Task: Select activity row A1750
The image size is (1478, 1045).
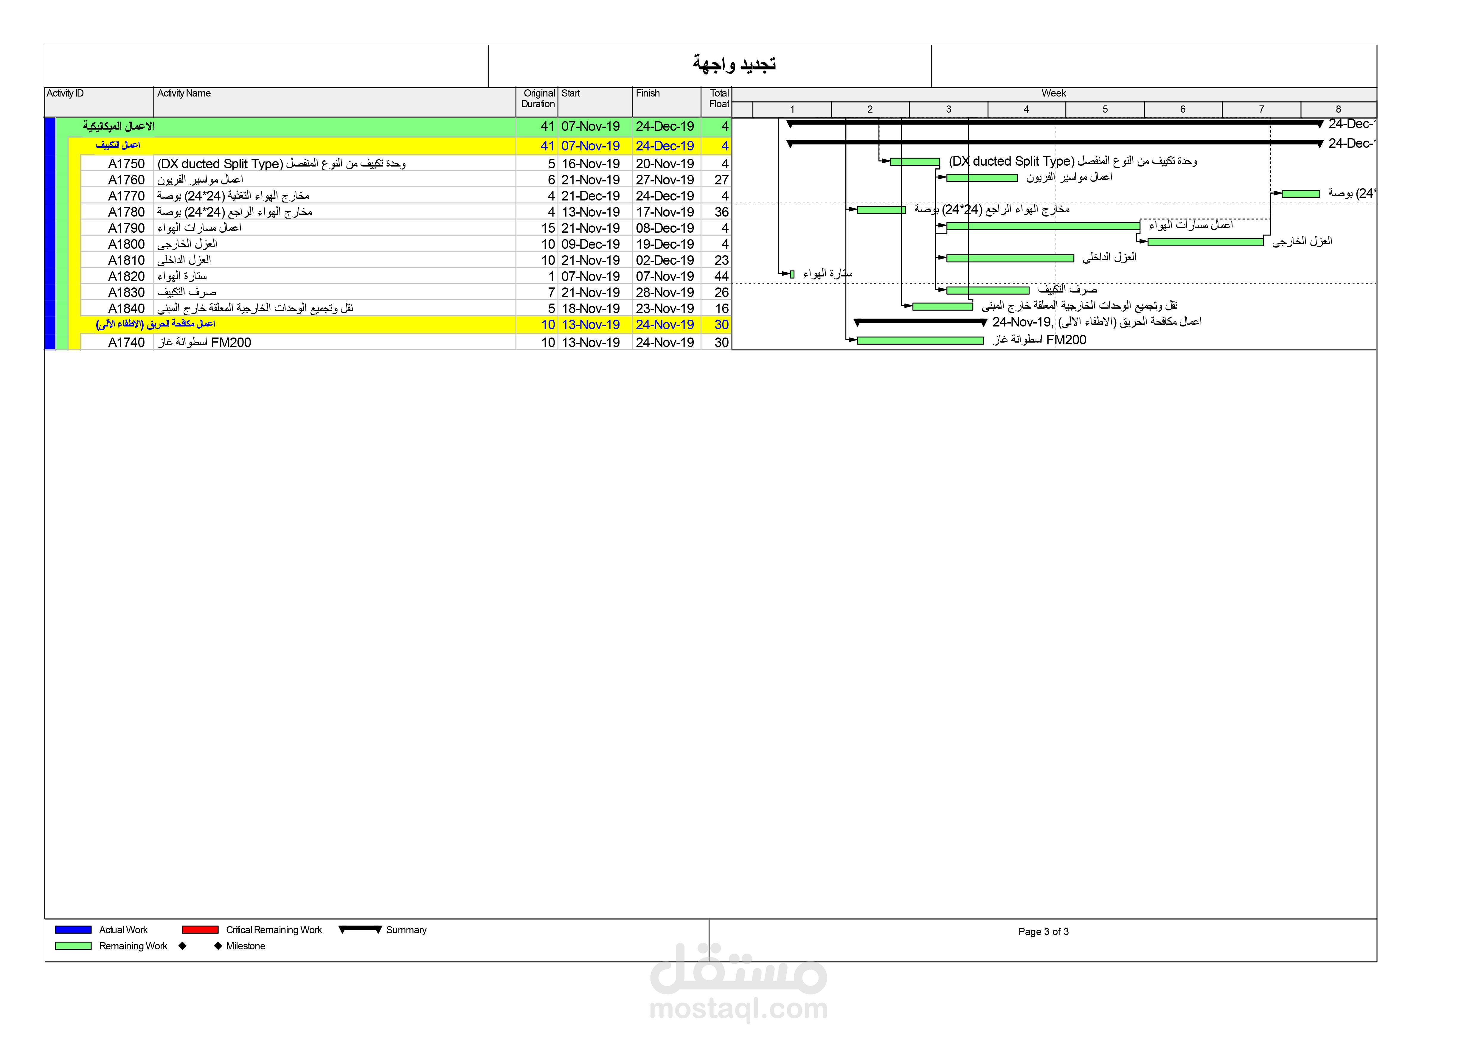Action: [126, 164]
